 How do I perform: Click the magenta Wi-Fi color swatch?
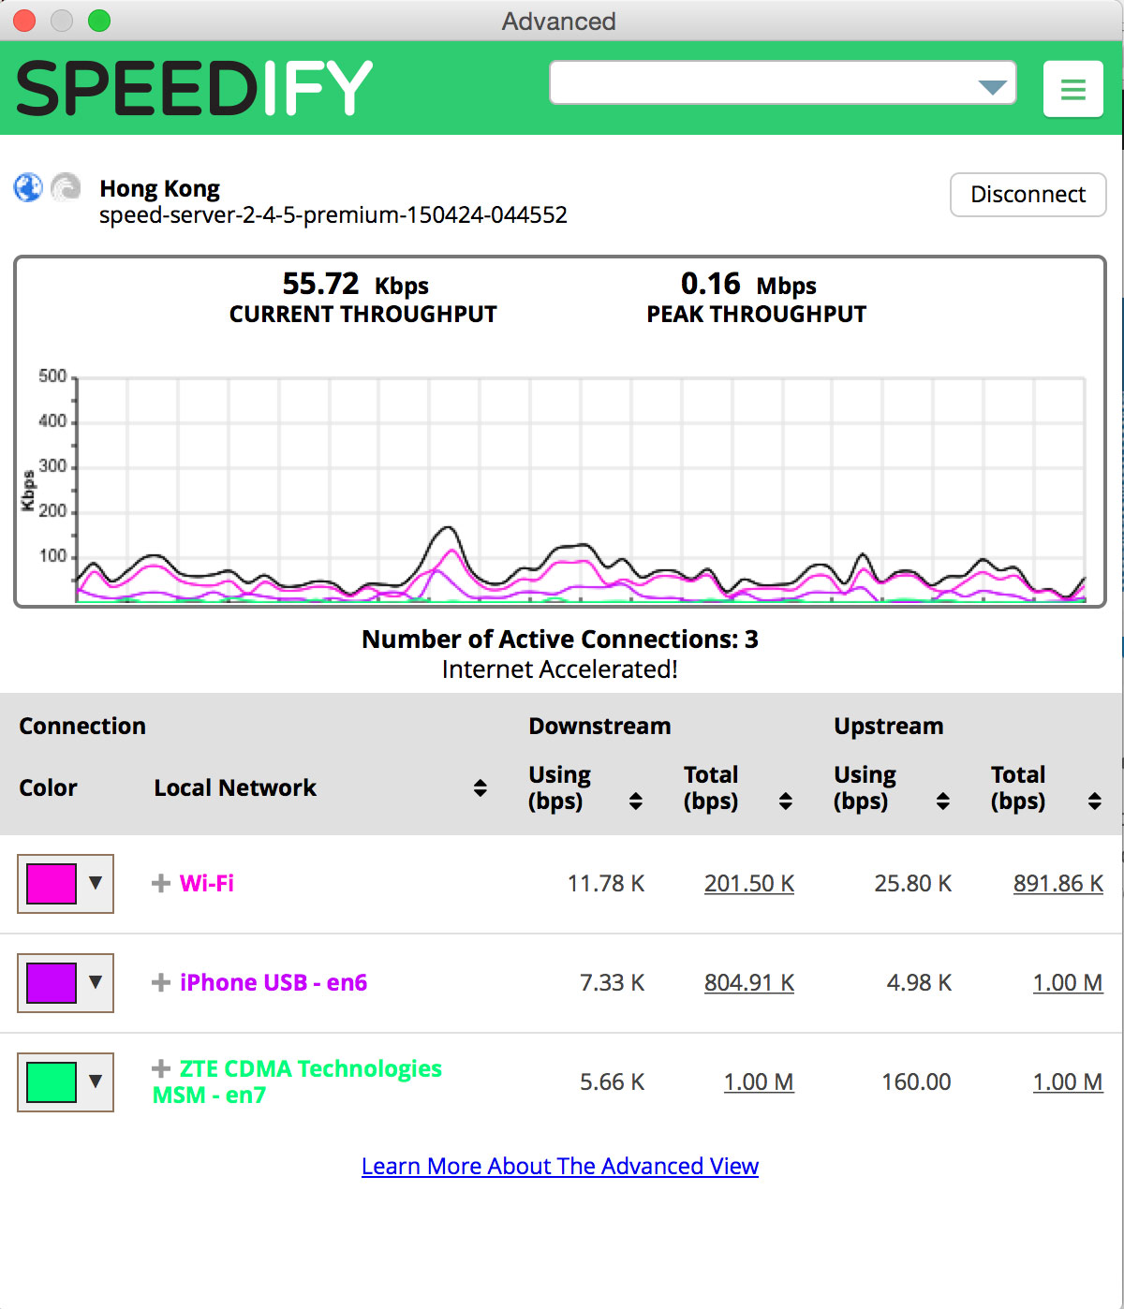(x=52, y=883)
